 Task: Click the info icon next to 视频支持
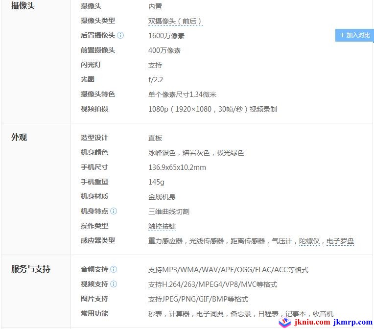pos(114,284)
